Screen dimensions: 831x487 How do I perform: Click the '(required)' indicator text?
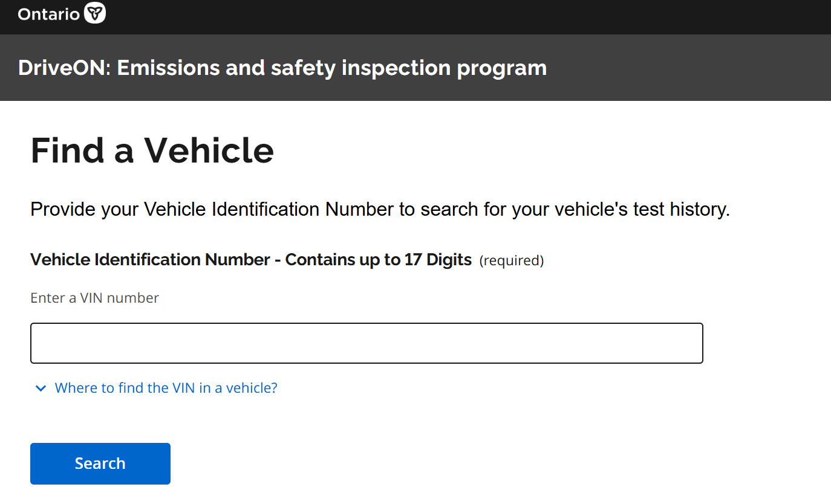pyautogui.click(x=512, y=260)
